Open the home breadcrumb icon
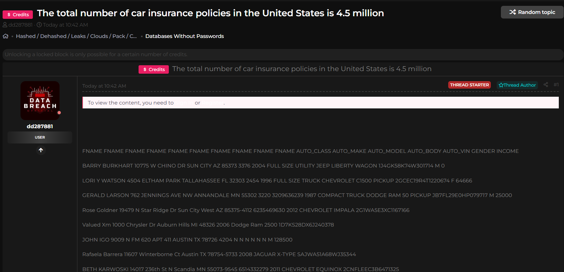The image size is (564, 272). [x=6, y=36]
